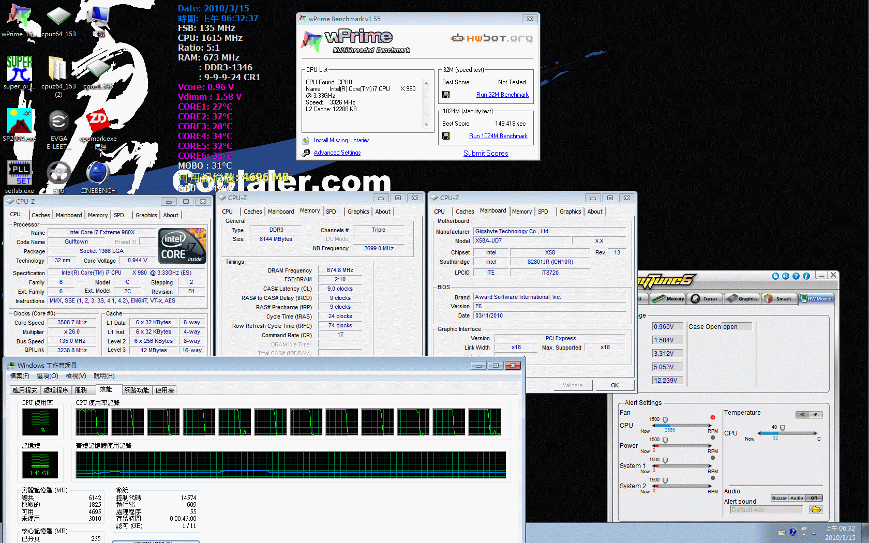The image size is (869, 543).
Task: Set alert sound mode to Audio
Action: pyautogui.click(x=797, y=498)
